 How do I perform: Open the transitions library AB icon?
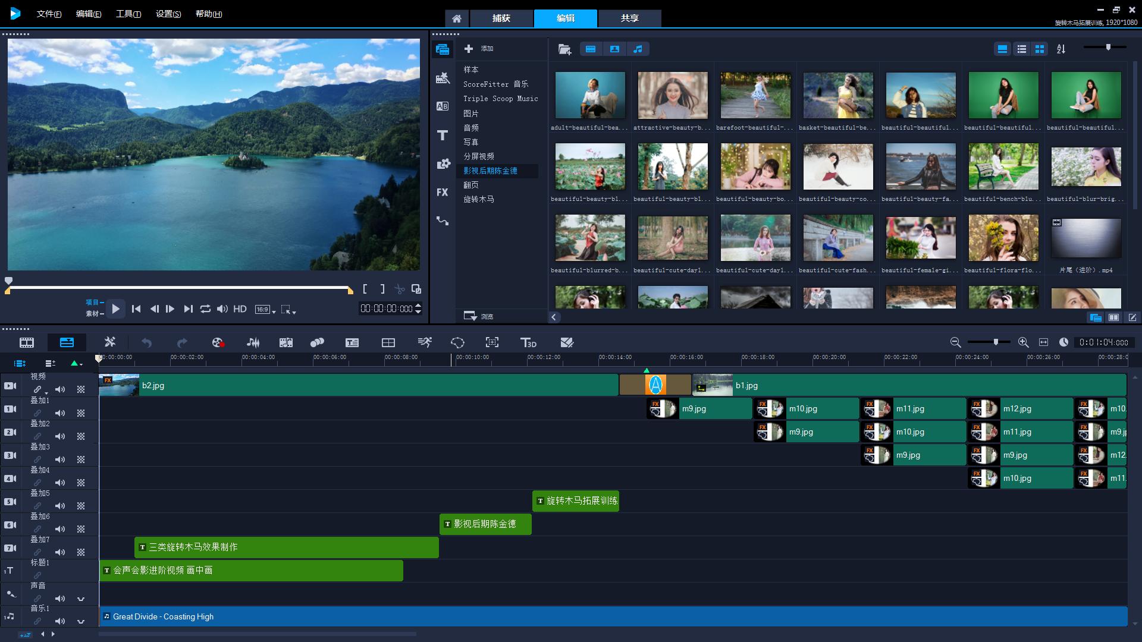click(x=442, y=106)
